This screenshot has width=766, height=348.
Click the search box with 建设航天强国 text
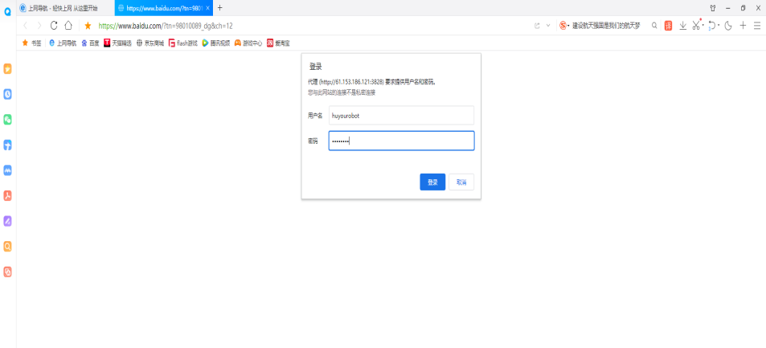coord(606,26)
